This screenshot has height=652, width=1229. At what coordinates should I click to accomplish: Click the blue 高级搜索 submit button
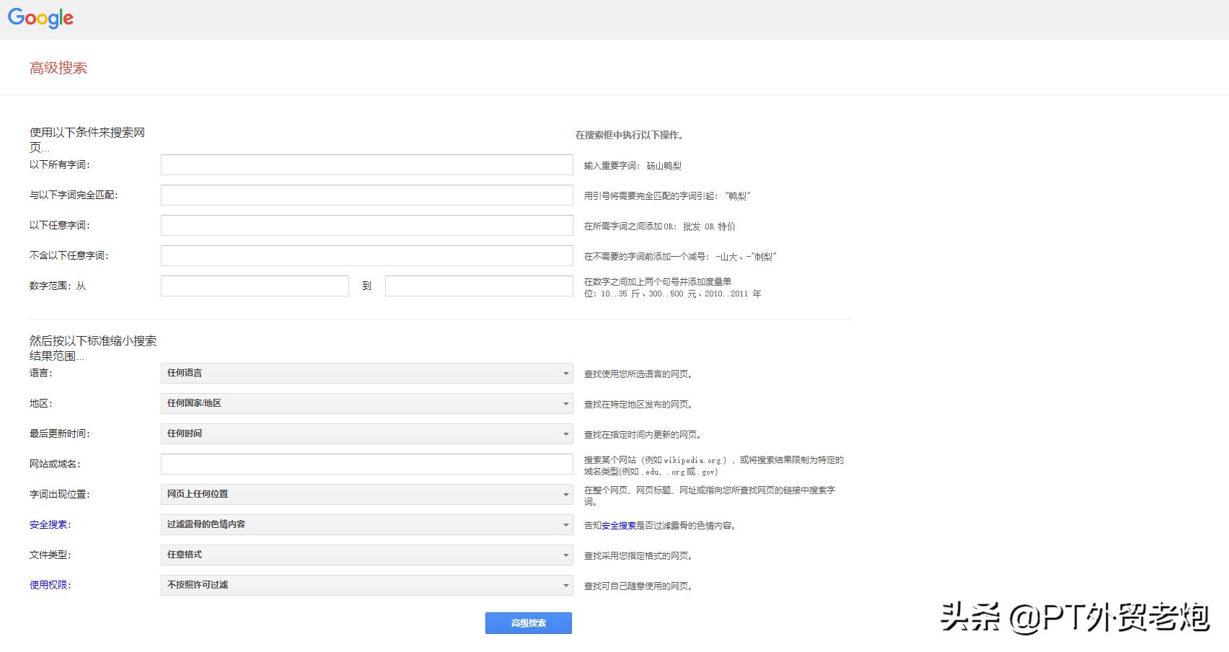(528, 623)
